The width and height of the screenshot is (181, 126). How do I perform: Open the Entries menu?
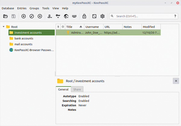click(22, 8)
